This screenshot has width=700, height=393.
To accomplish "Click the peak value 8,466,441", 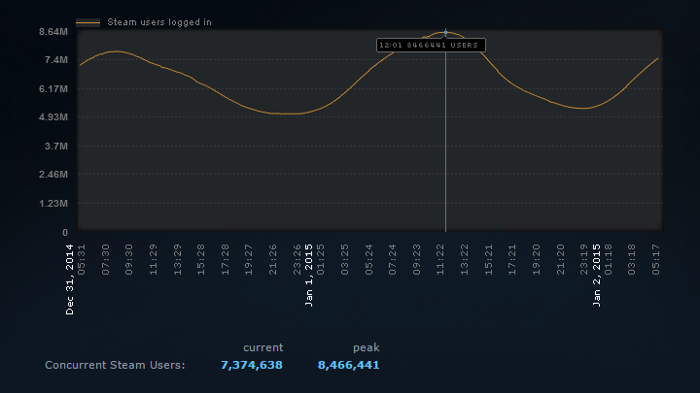I will 348,365.
